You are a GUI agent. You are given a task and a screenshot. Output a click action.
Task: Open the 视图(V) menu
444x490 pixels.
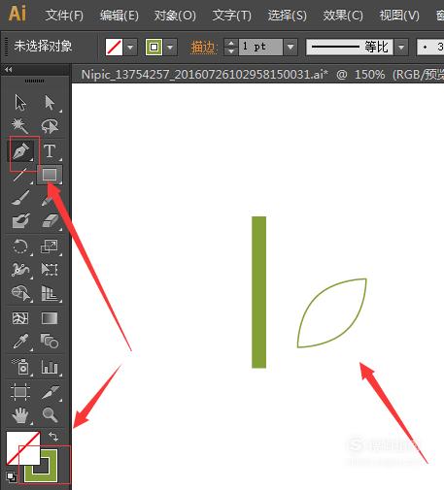pos(399,16)
